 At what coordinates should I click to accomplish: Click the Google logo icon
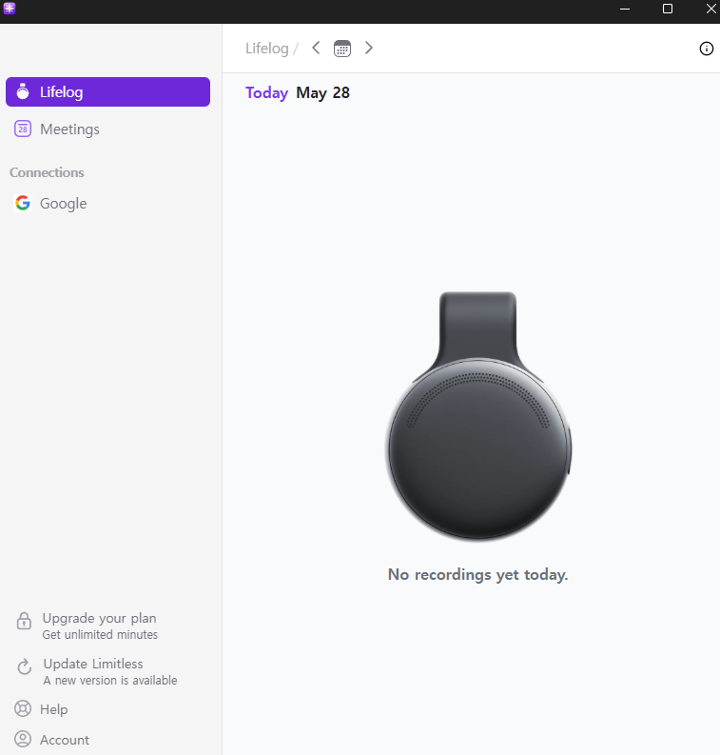click(23, 203)
